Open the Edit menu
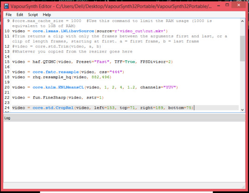 point(20,15)
